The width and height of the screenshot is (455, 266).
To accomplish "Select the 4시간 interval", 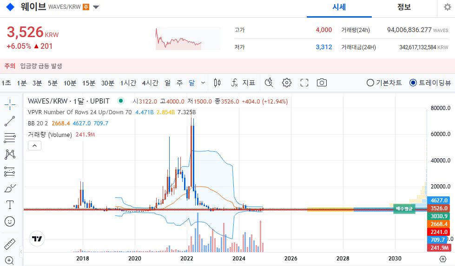I will point(150,83).
